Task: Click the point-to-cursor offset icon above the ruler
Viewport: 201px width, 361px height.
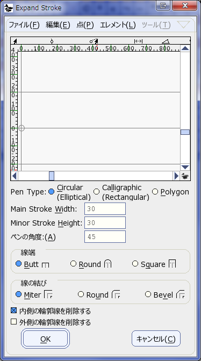Action: [x=94, y=41]
